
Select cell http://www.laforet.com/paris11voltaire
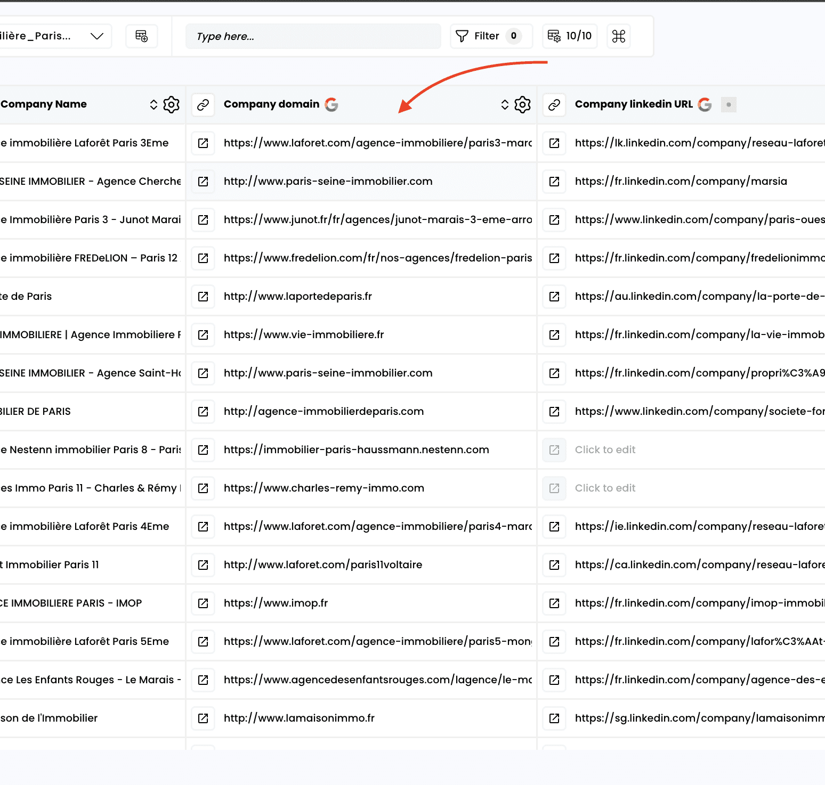[323, 565]
